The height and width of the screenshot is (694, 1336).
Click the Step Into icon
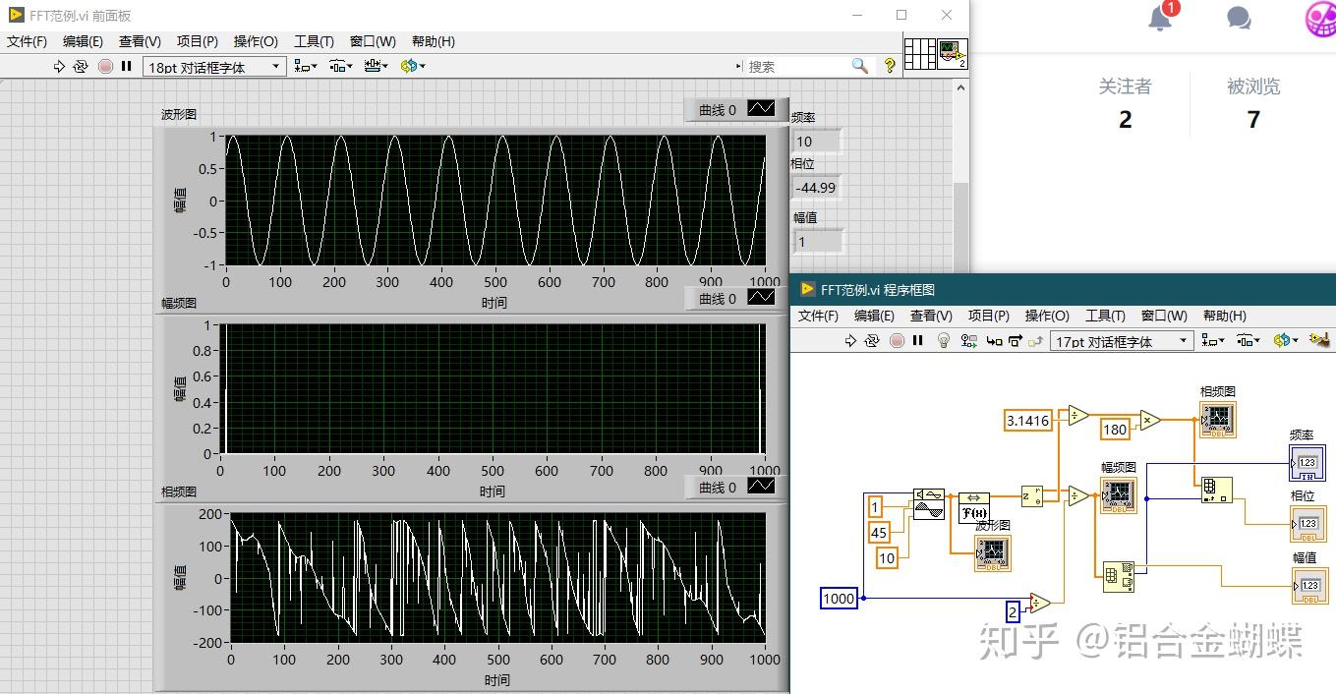(994, 340)
